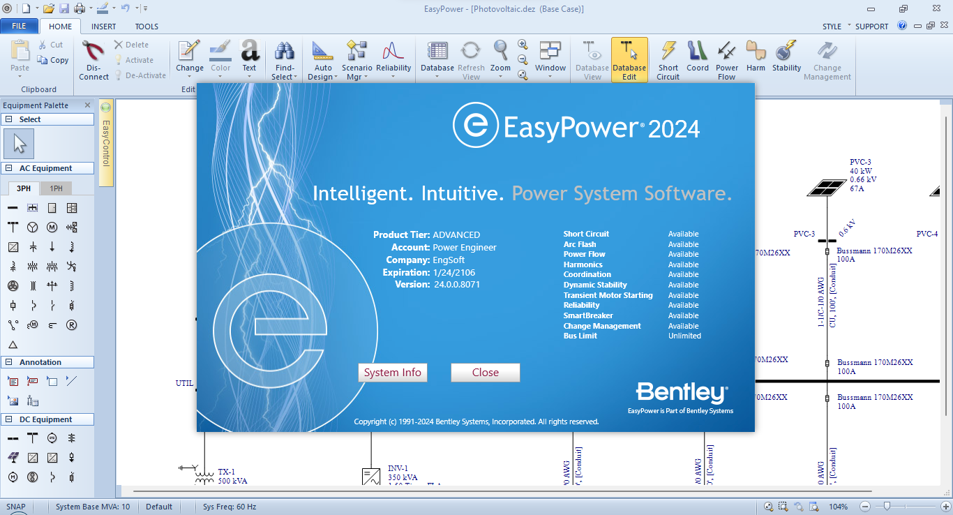The height and width of the screenshot is (515, 953).
Task: Select the HOME ribbon tab
Action: (x=60, y=27)
